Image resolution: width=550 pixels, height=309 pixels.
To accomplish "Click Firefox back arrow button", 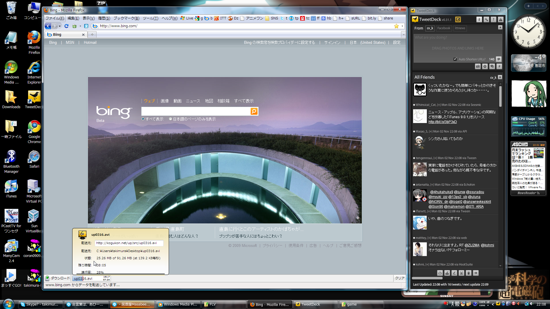I will (x=48, y=26).
